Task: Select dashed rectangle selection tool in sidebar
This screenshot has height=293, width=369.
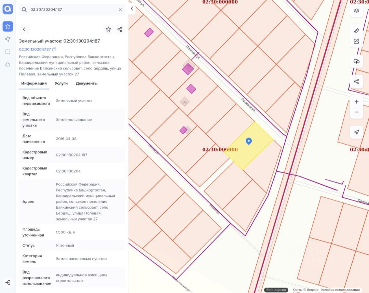Action: 8,52
